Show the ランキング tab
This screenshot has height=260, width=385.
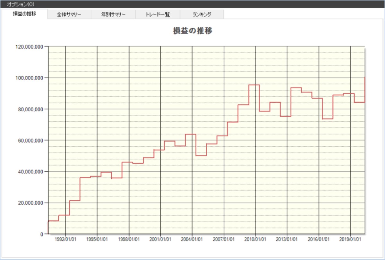point(202,14)
